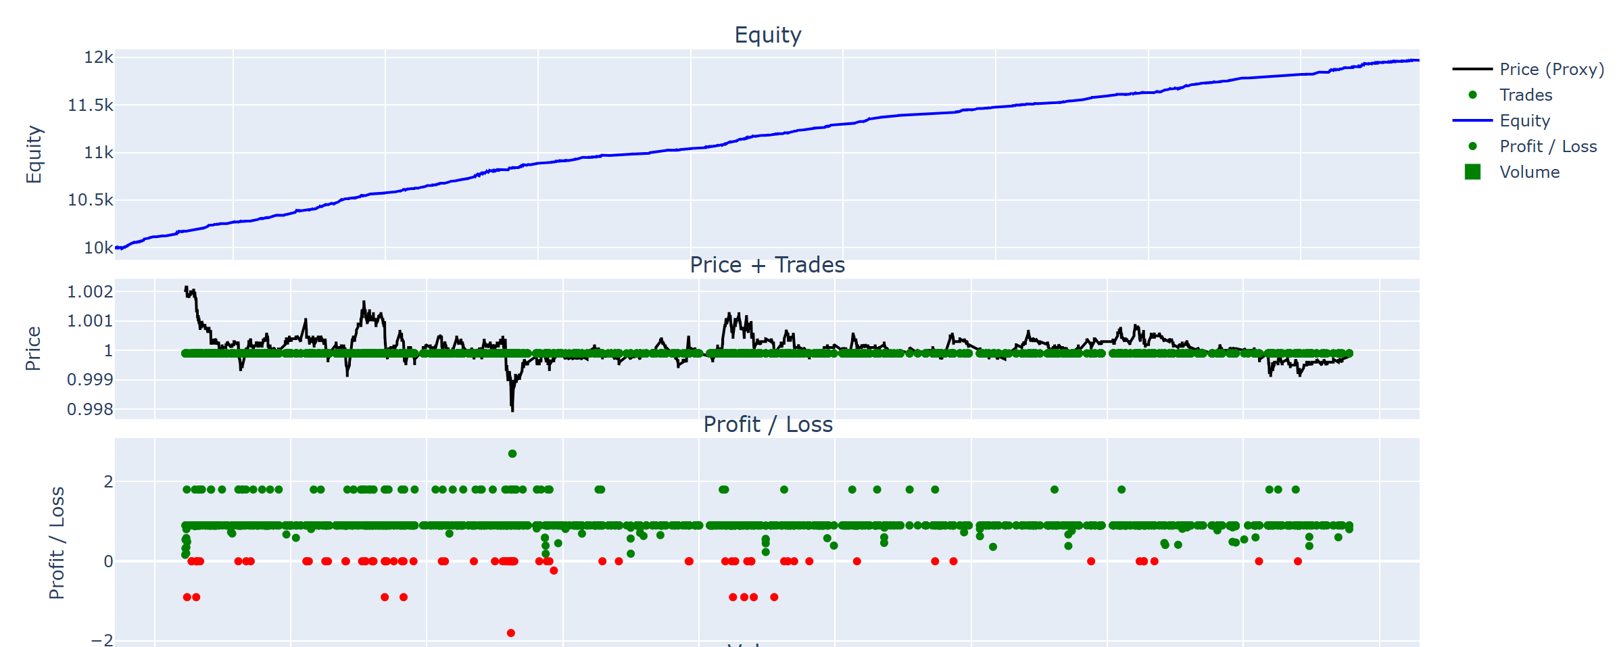Click the green dot beside Trades
This screenshot has height=647, width=1617.
point(1472,95)
